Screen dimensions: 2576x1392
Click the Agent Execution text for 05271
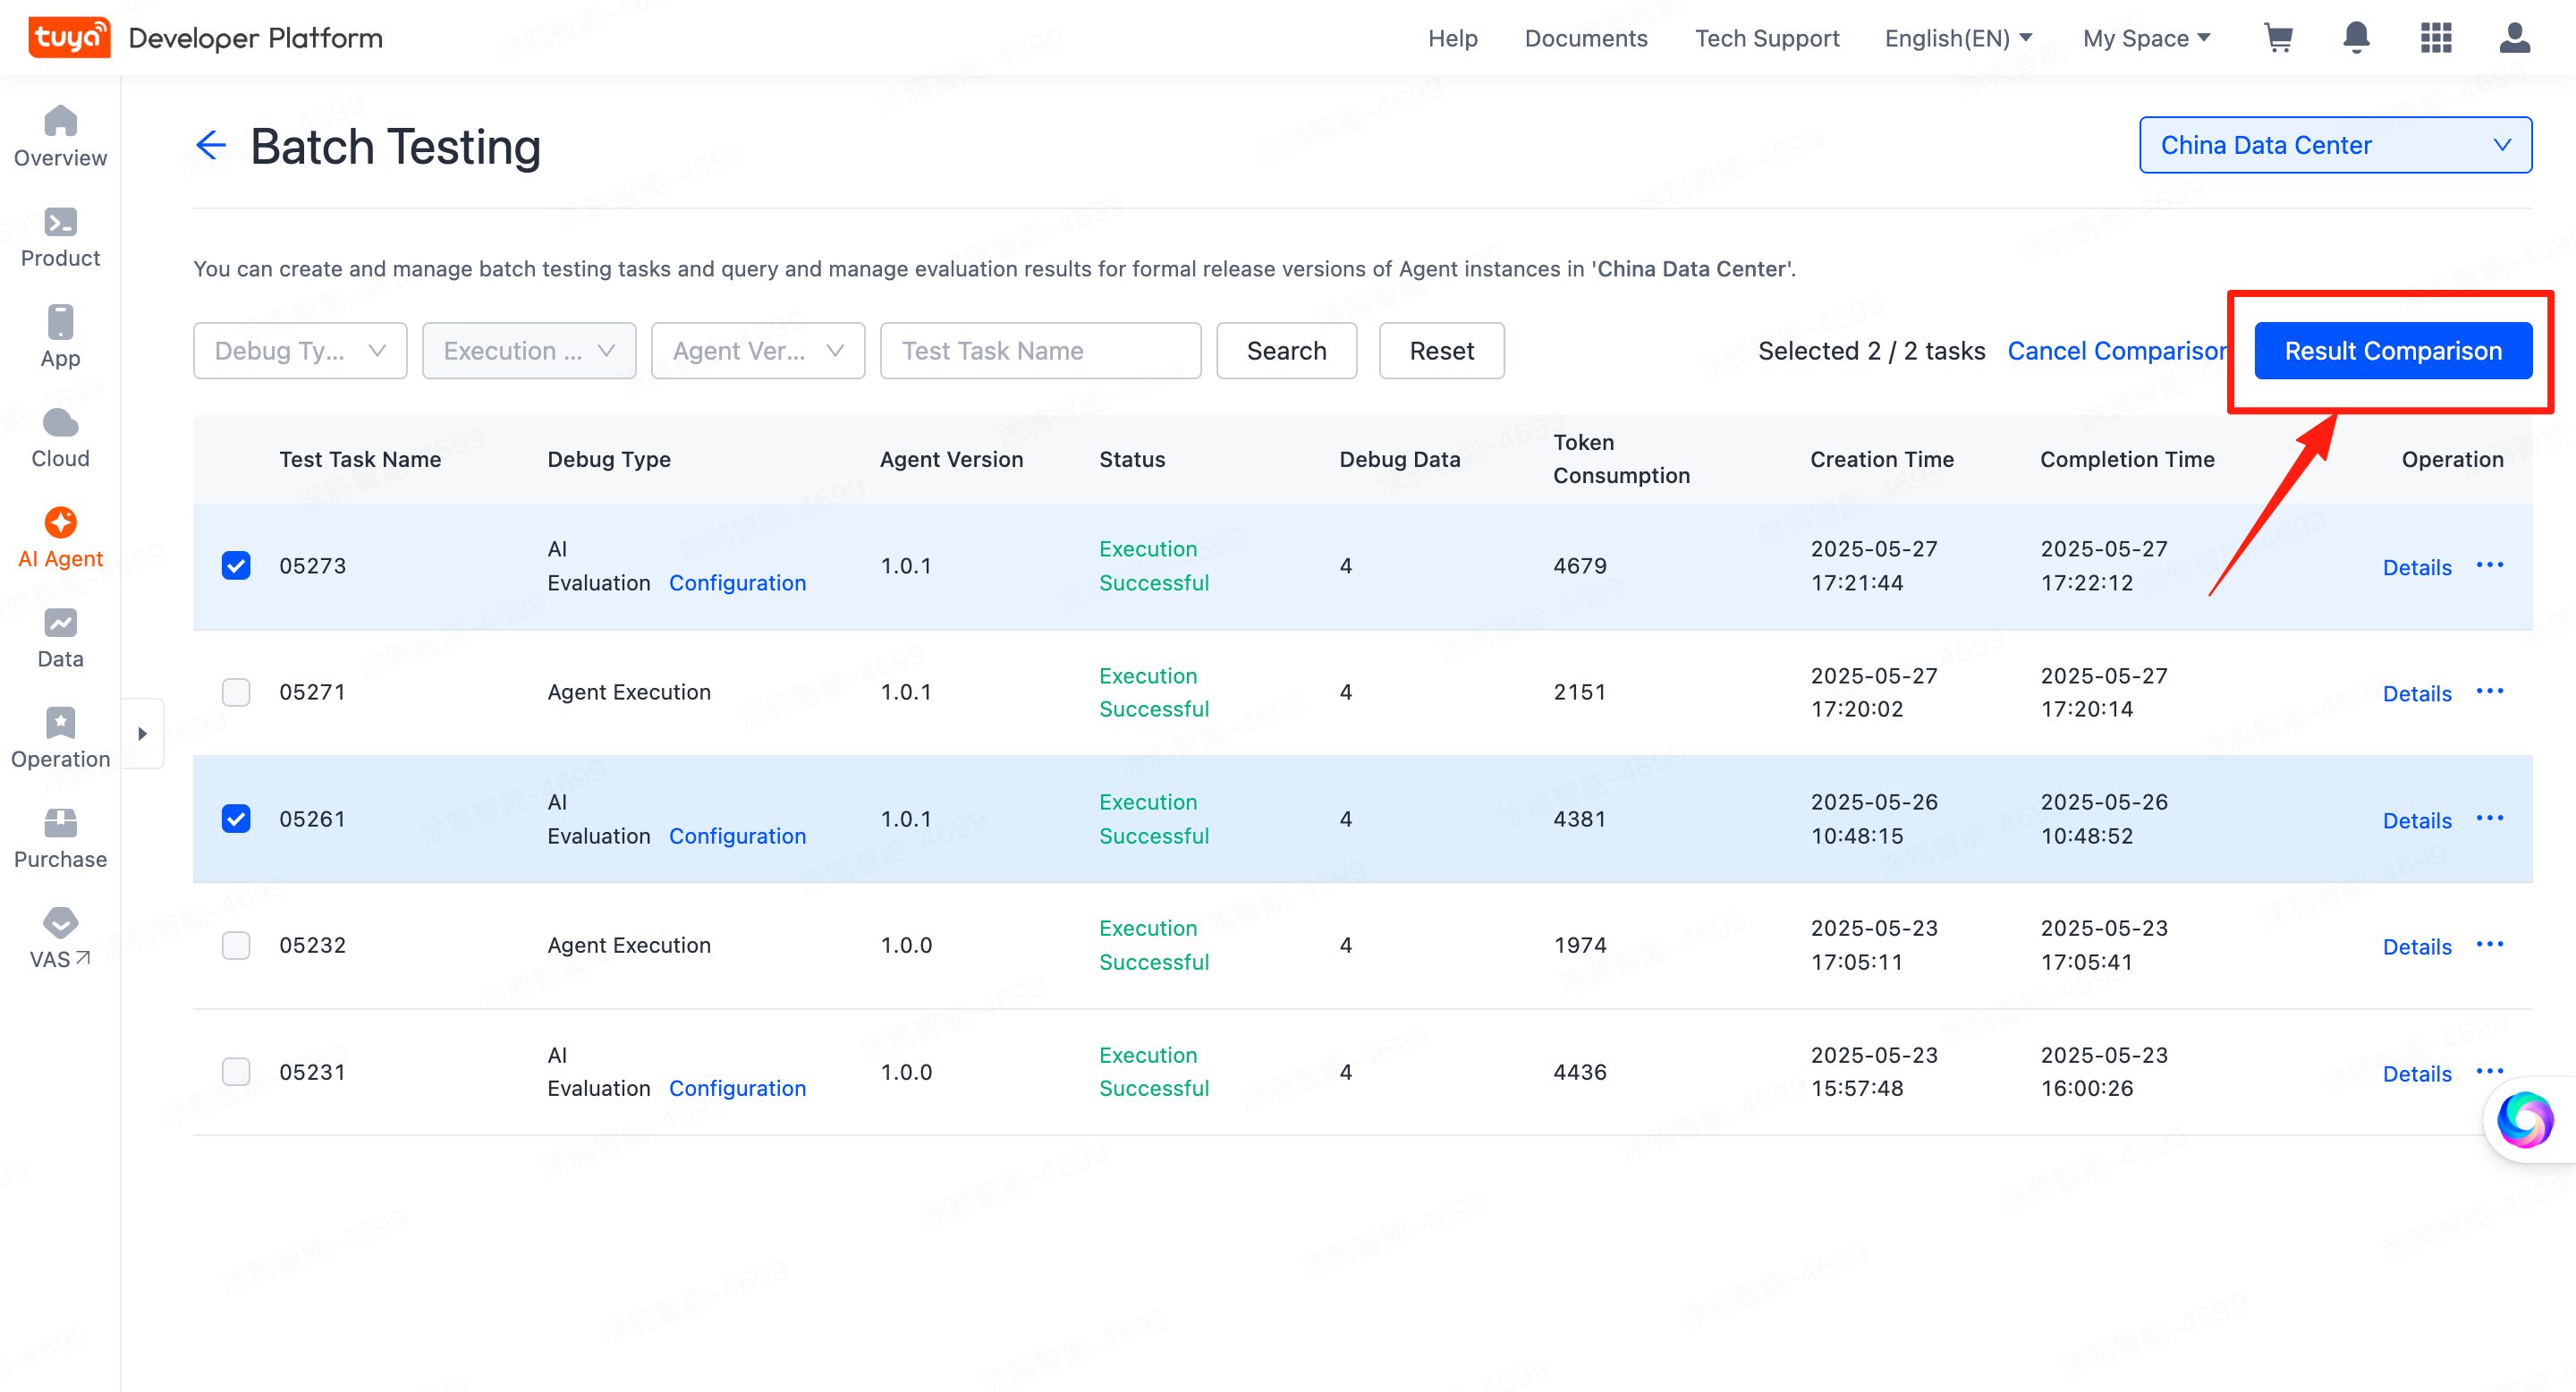tap(629, 692)
